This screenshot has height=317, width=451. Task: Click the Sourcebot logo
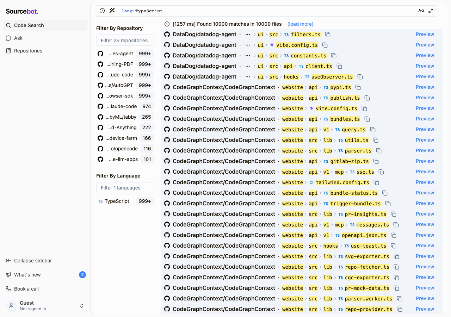(x=22, y=11)
